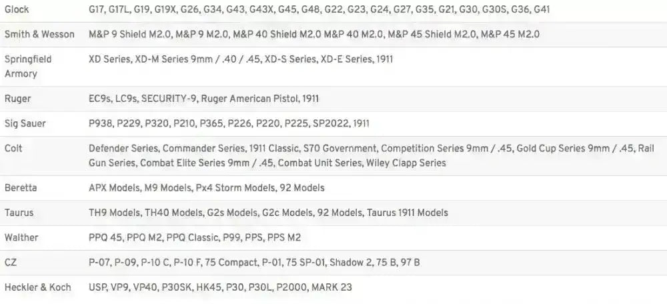This screenshot has height=304, width=667.
Task: Click the APX Models list text
Action: point(206,188)
